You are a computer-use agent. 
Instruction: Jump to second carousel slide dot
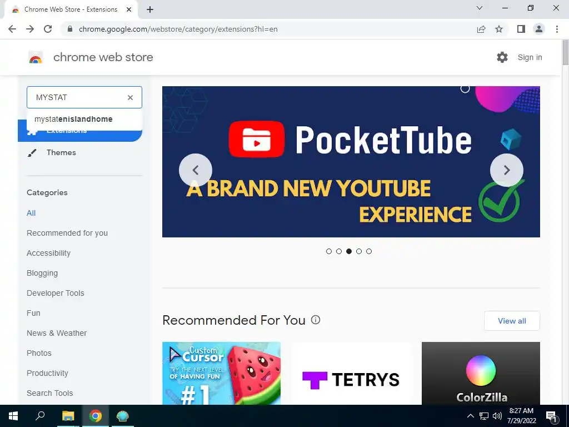[339, 251]
